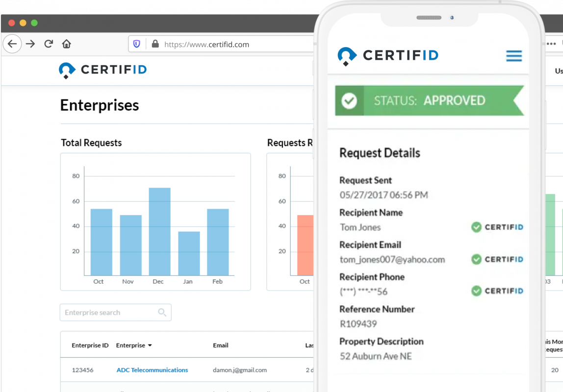
Task: Click the Email column header
Action: 221,345
